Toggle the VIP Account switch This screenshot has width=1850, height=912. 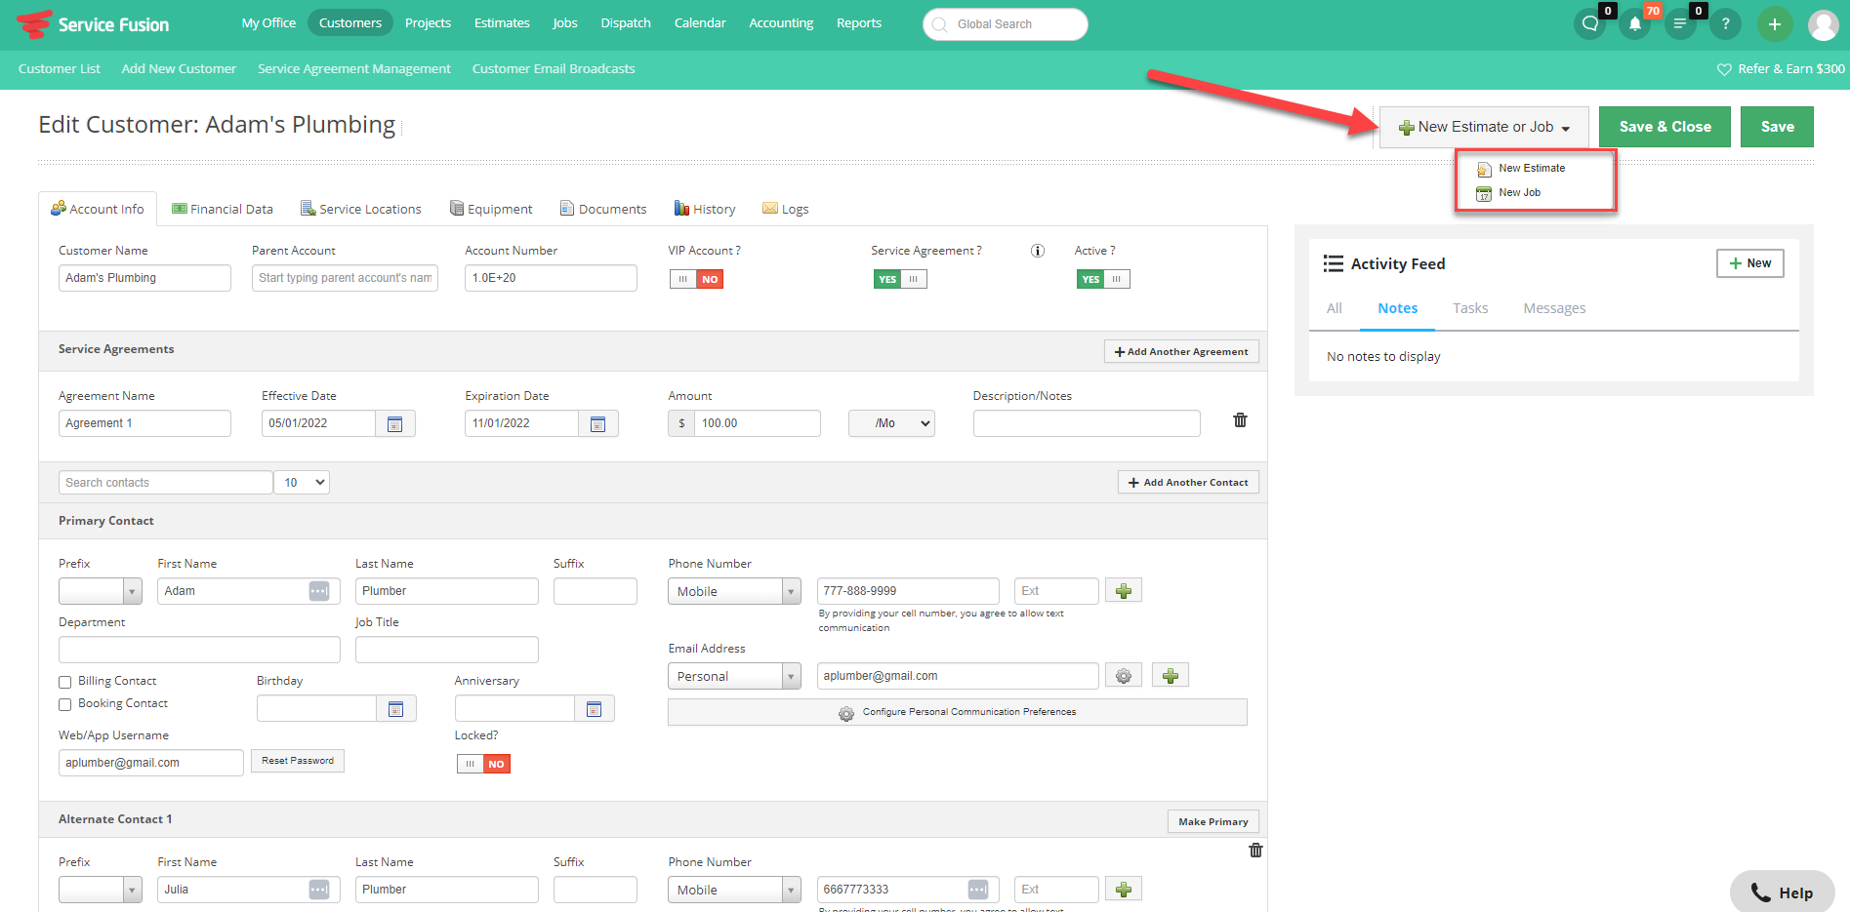(696, 279)
